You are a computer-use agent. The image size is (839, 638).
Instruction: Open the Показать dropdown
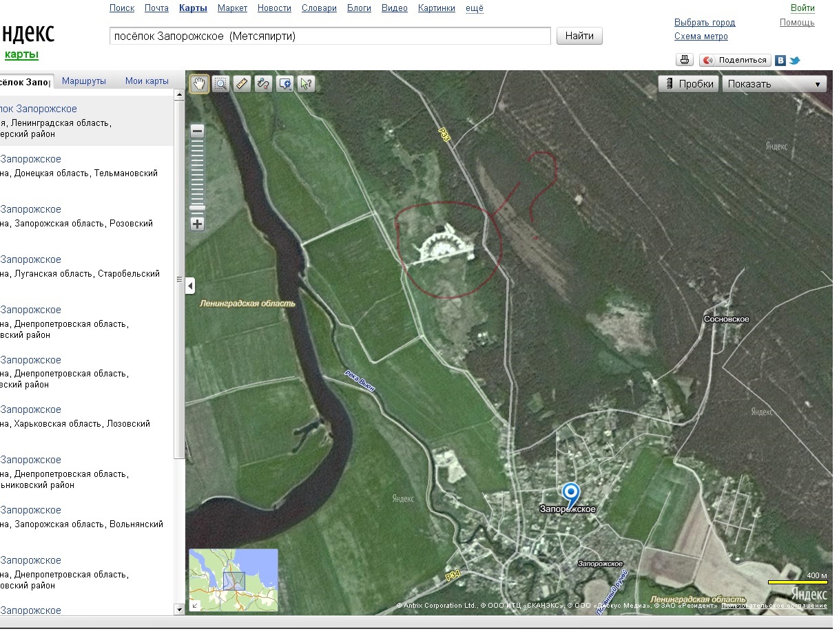pos(774,84)
